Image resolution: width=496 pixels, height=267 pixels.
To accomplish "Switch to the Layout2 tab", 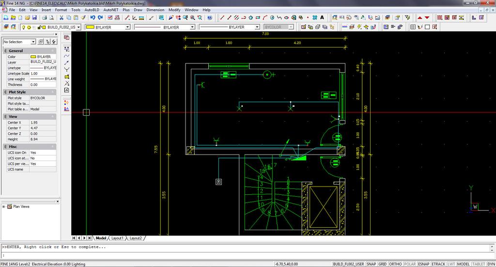I will coord(136,238).
